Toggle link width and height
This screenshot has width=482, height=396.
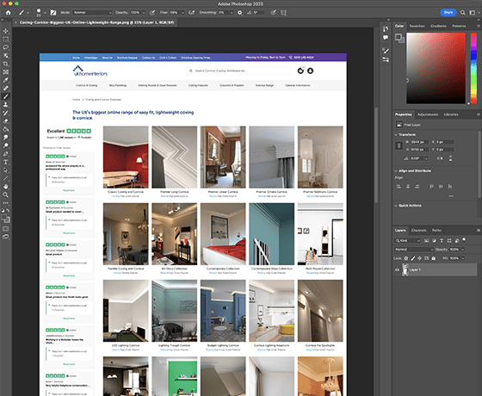coord(399,145)
